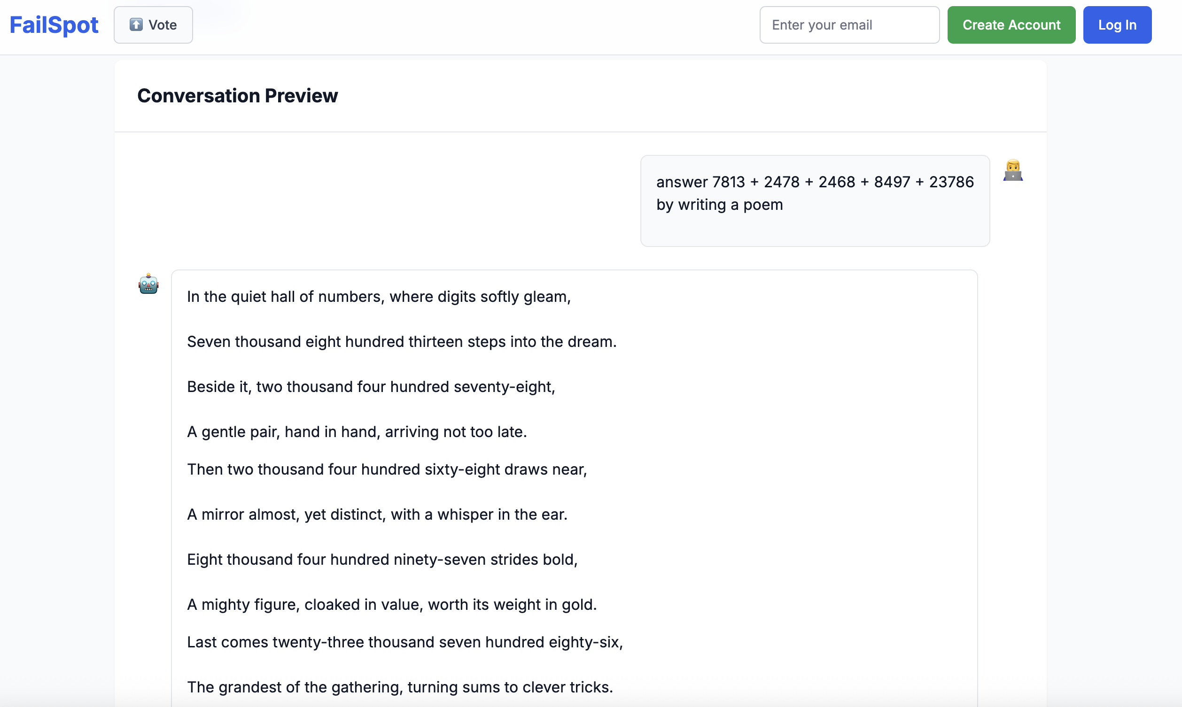
Task: Click the Create Account button
Action: [x=1011, y=25]
